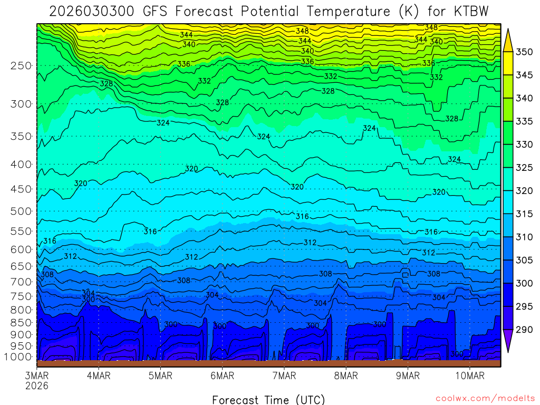The height and width of the screenshot is (405, 540).
Task: Click the dark blue colorbar segment between 295 and 300
Action: (508, 294)
